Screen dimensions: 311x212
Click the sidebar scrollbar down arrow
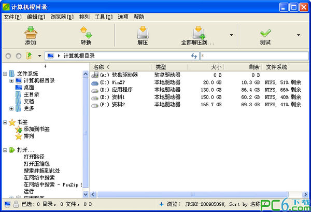(x=86, y=194)
